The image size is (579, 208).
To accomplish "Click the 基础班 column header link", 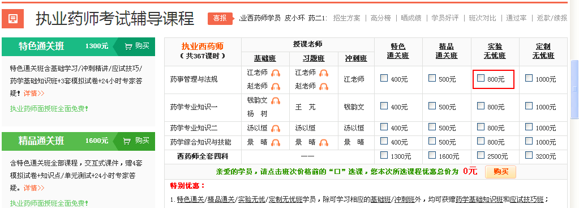I will [265, 58].
